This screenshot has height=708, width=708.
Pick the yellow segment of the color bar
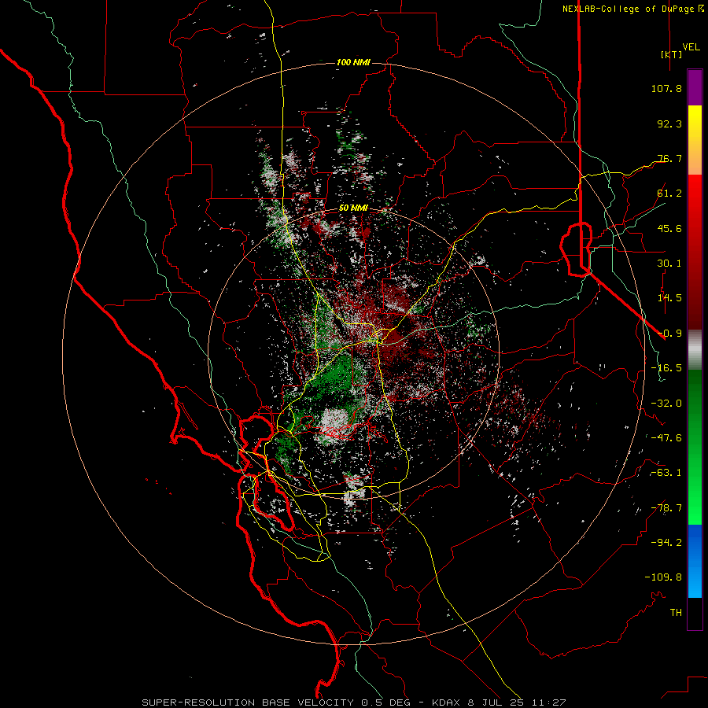point(695,140)
